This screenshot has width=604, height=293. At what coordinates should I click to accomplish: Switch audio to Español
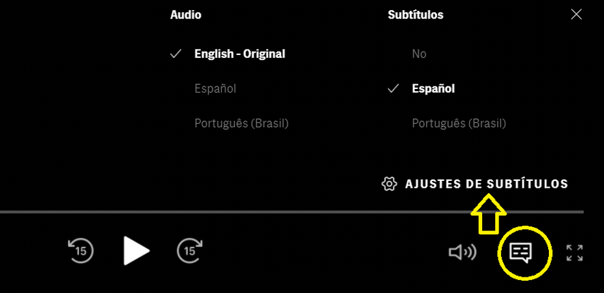(x=215, y=88)
